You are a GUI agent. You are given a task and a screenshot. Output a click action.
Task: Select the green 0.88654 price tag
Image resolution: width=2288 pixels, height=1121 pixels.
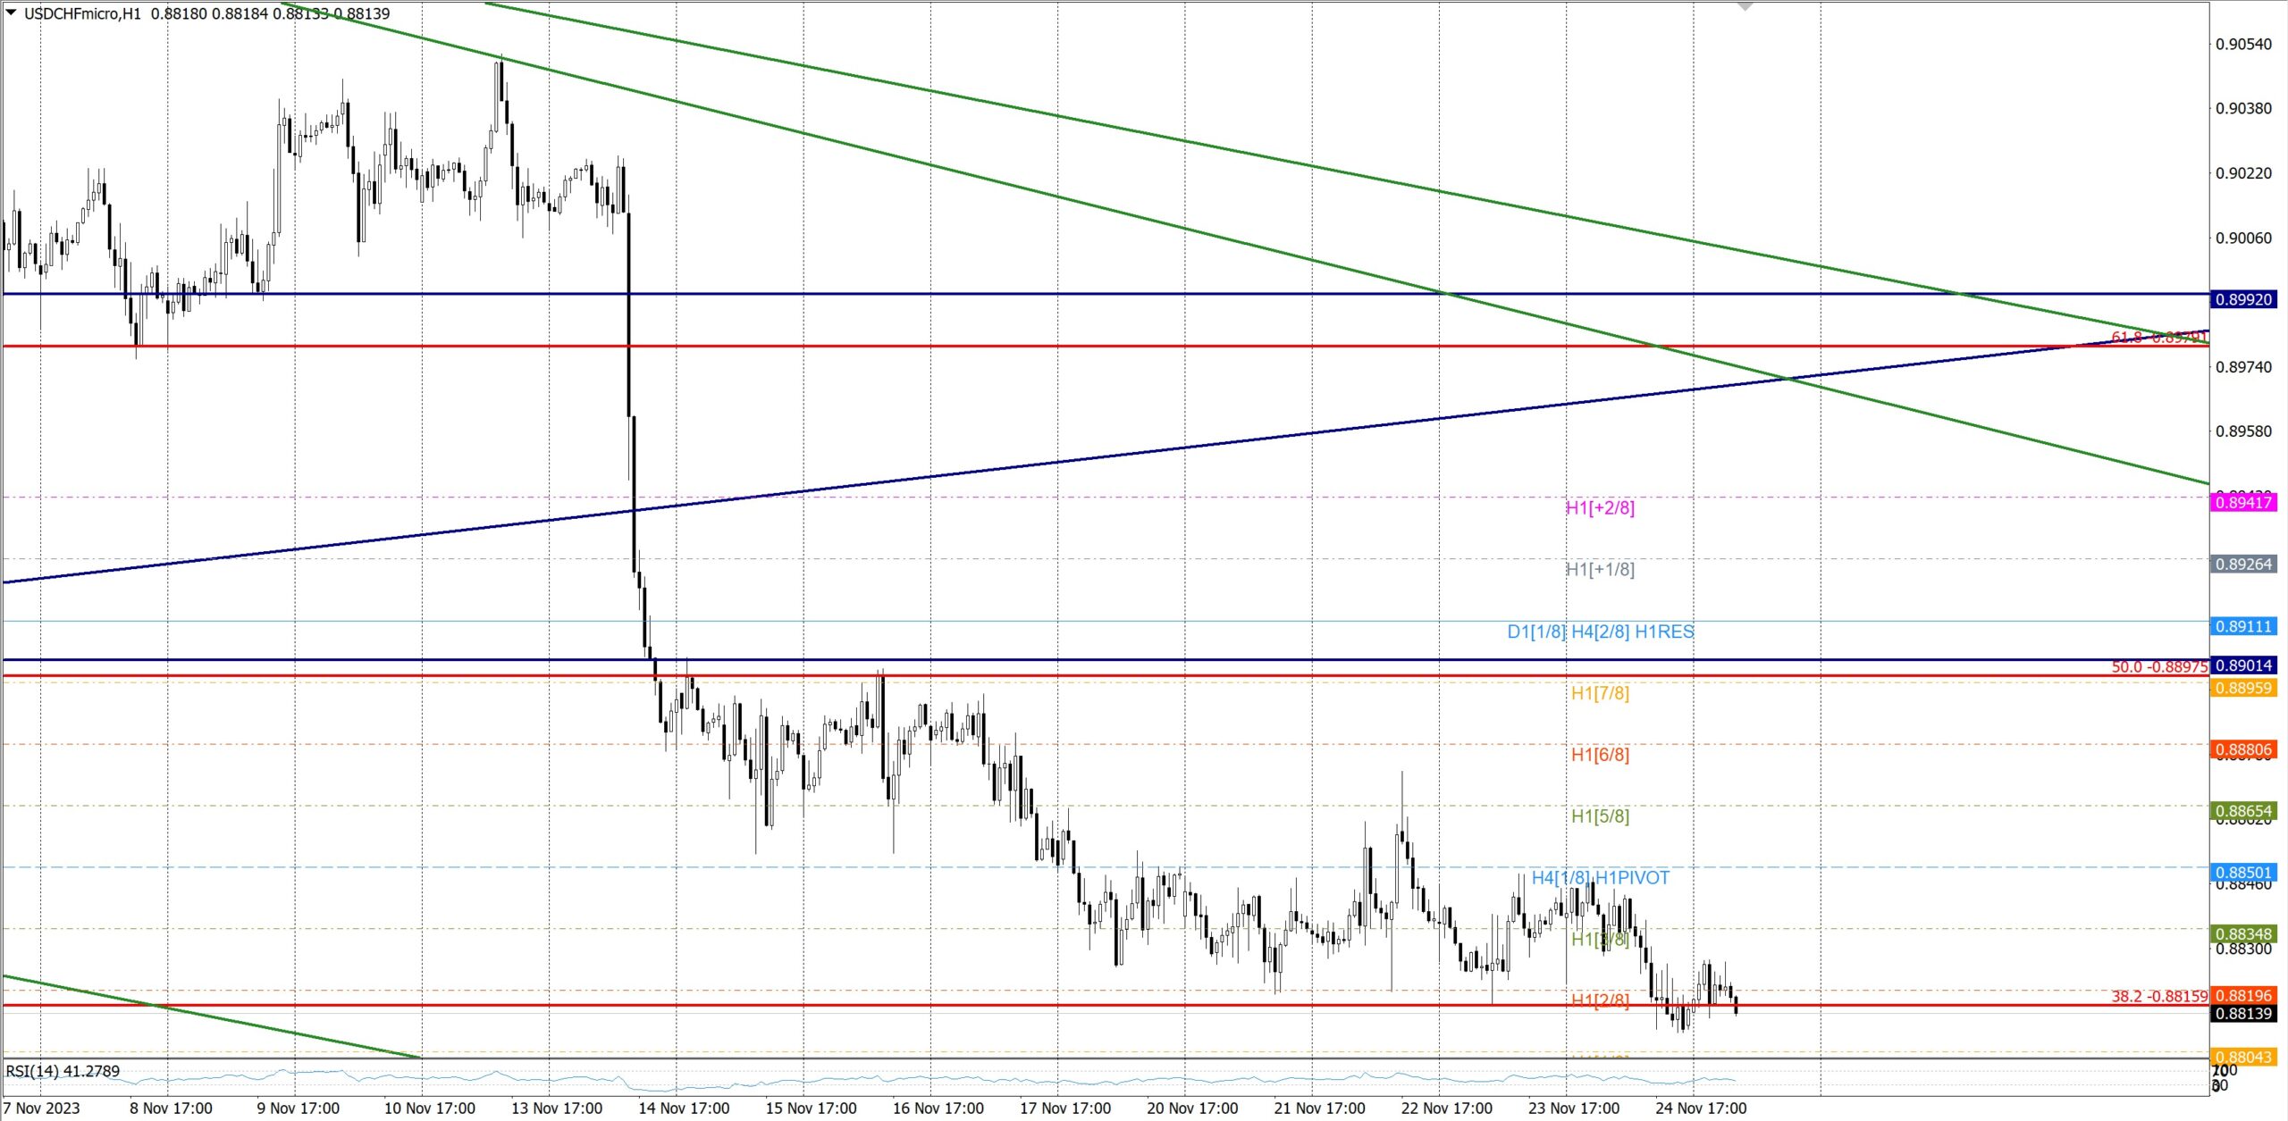coord(2242,812)
